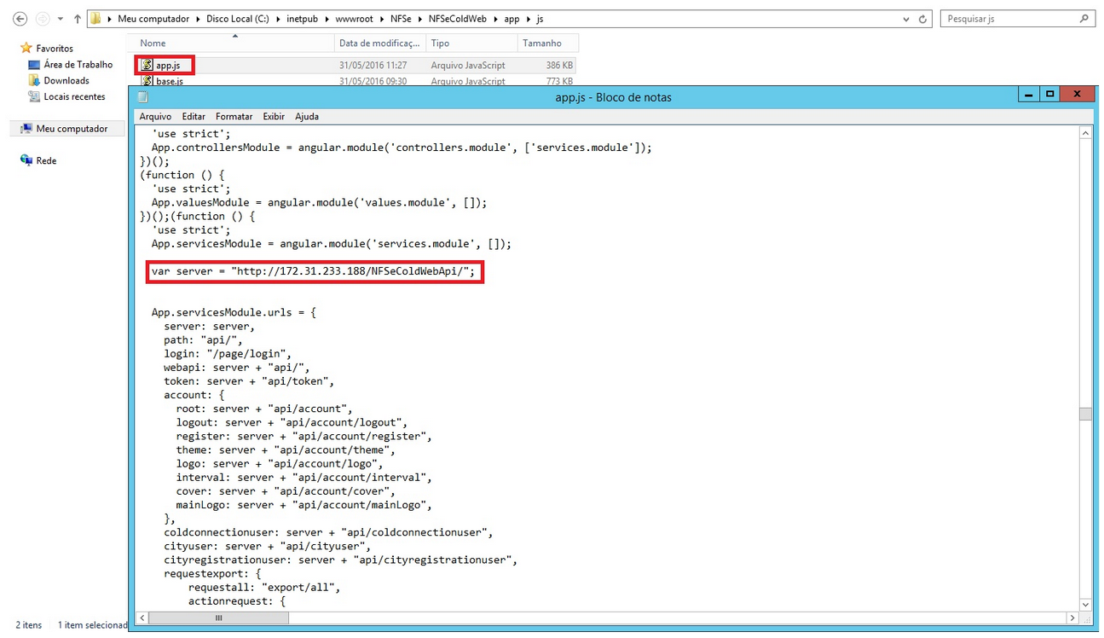The height and width of the screenshot is (638, 1104).
Task: Open the Editar menu
Action: [194, 117]
